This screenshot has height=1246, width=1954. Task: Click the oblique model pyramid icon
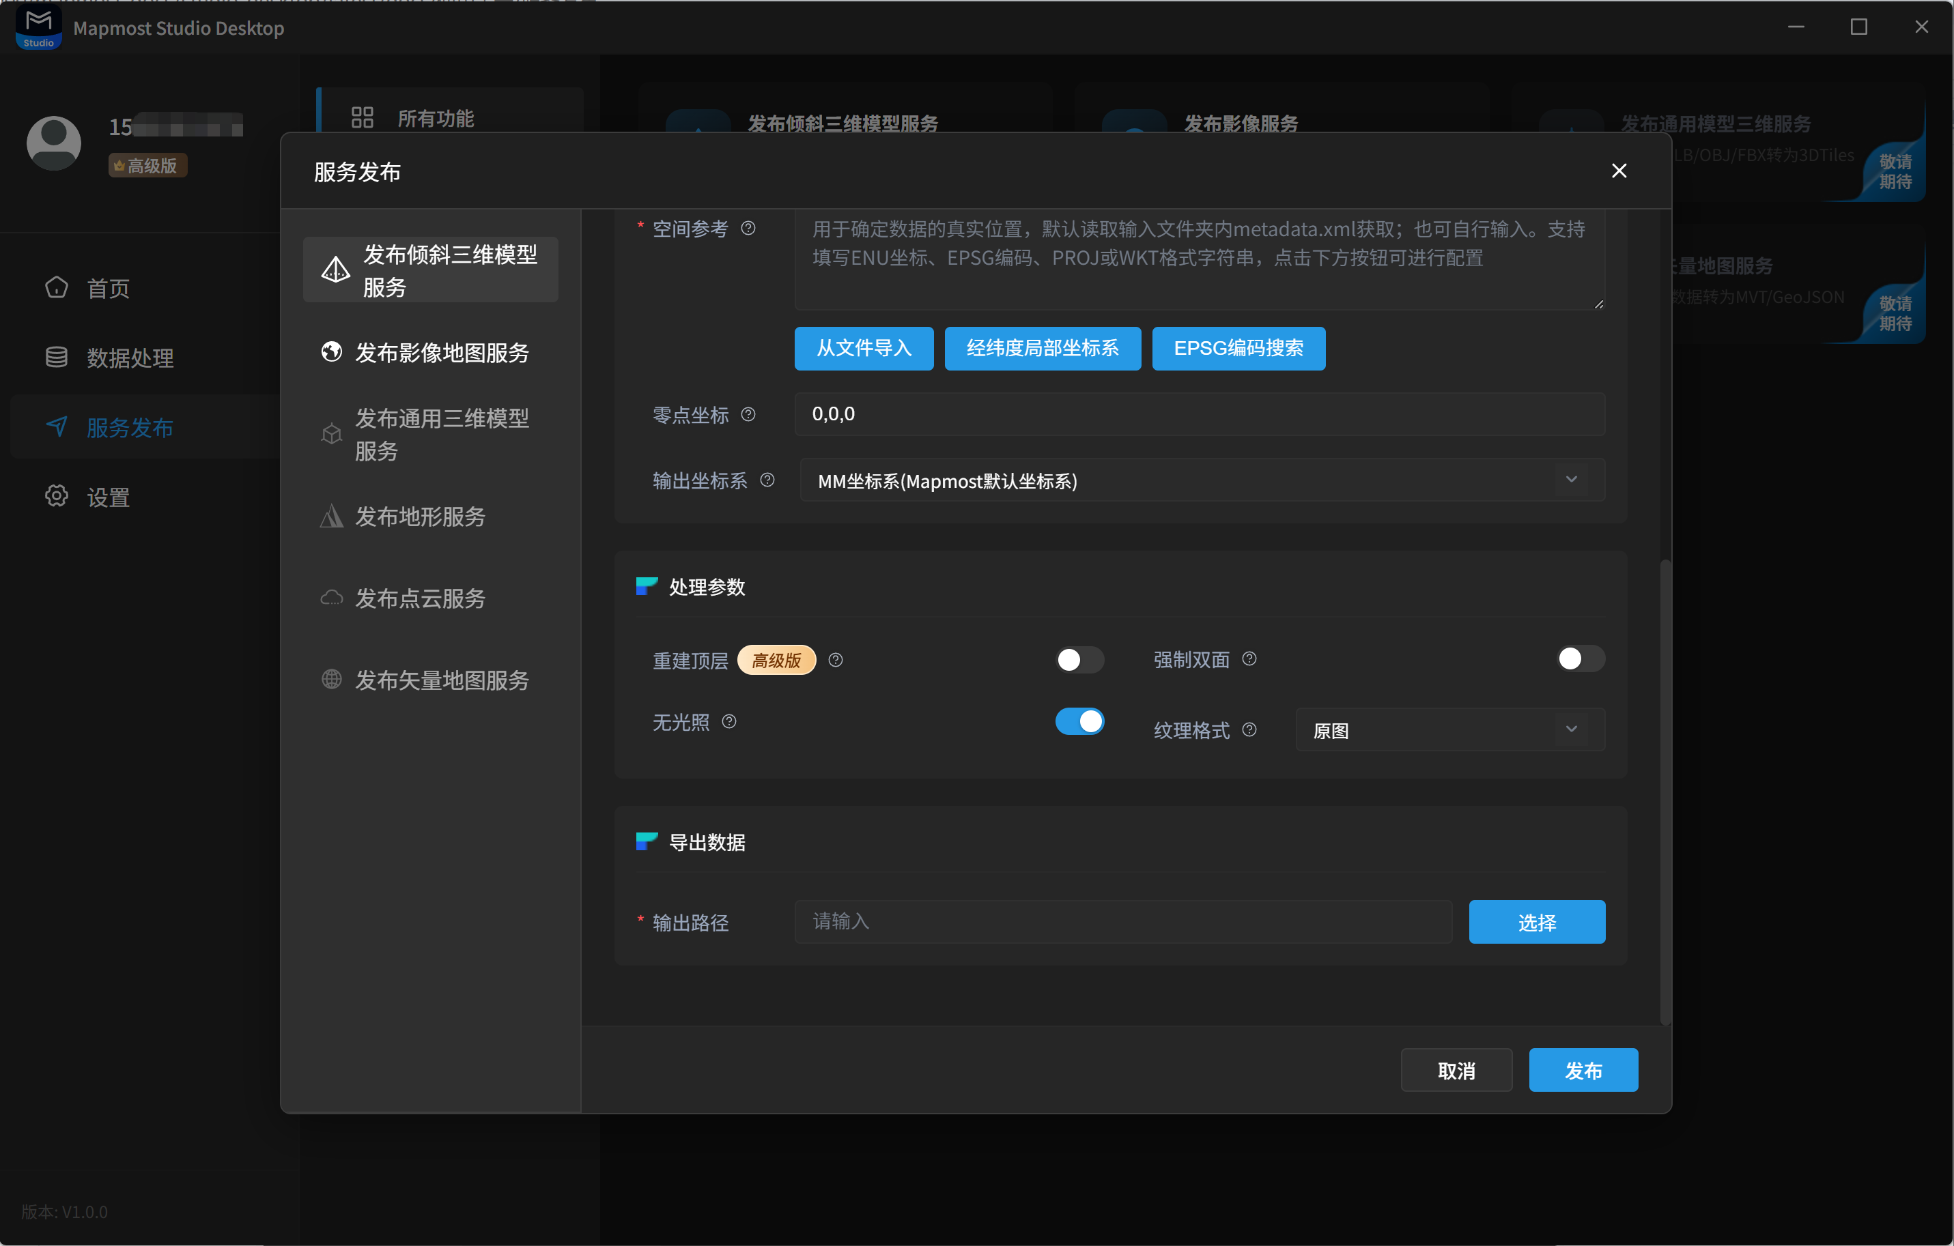[335, 270]
